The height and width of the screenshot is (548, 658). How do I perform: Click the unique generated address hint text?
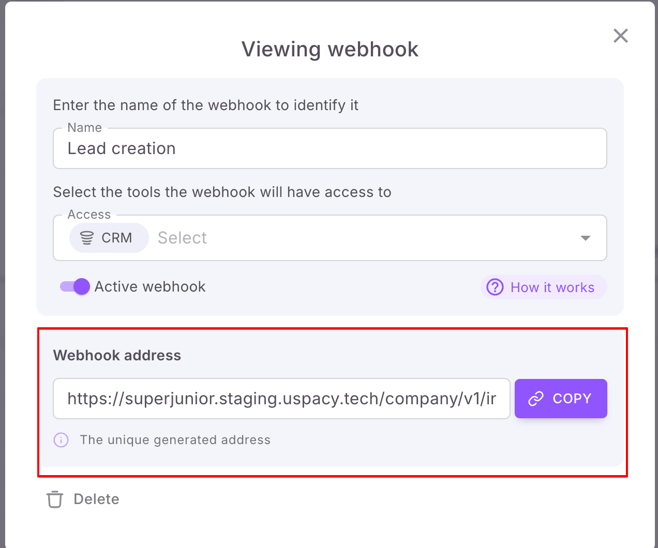click(175, 440)
